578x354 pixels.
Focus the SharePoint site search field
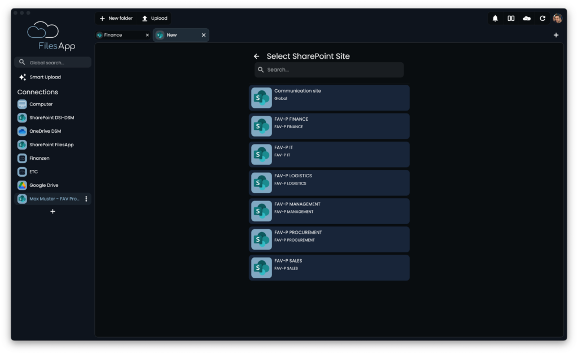(329, 69)
